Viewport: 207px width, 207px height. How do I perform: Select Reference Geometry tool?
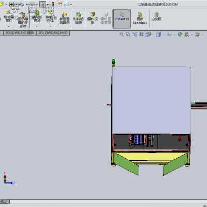pyautogui.click(x=50, y=17)
